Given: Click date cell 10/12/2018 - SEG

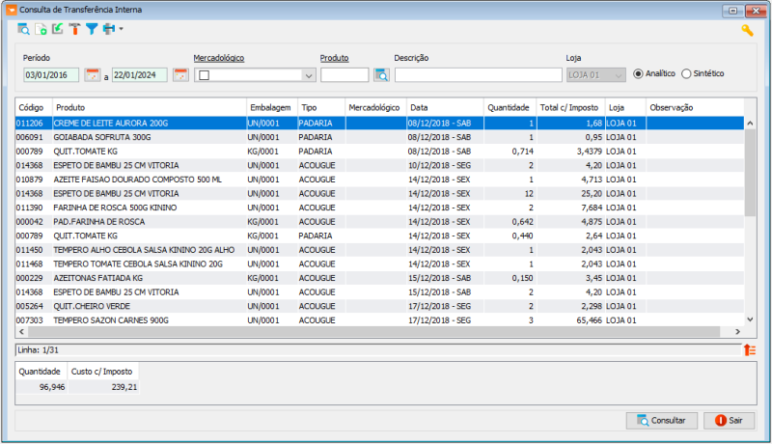Looking at the screenshot, I should (x=440, y=165).
